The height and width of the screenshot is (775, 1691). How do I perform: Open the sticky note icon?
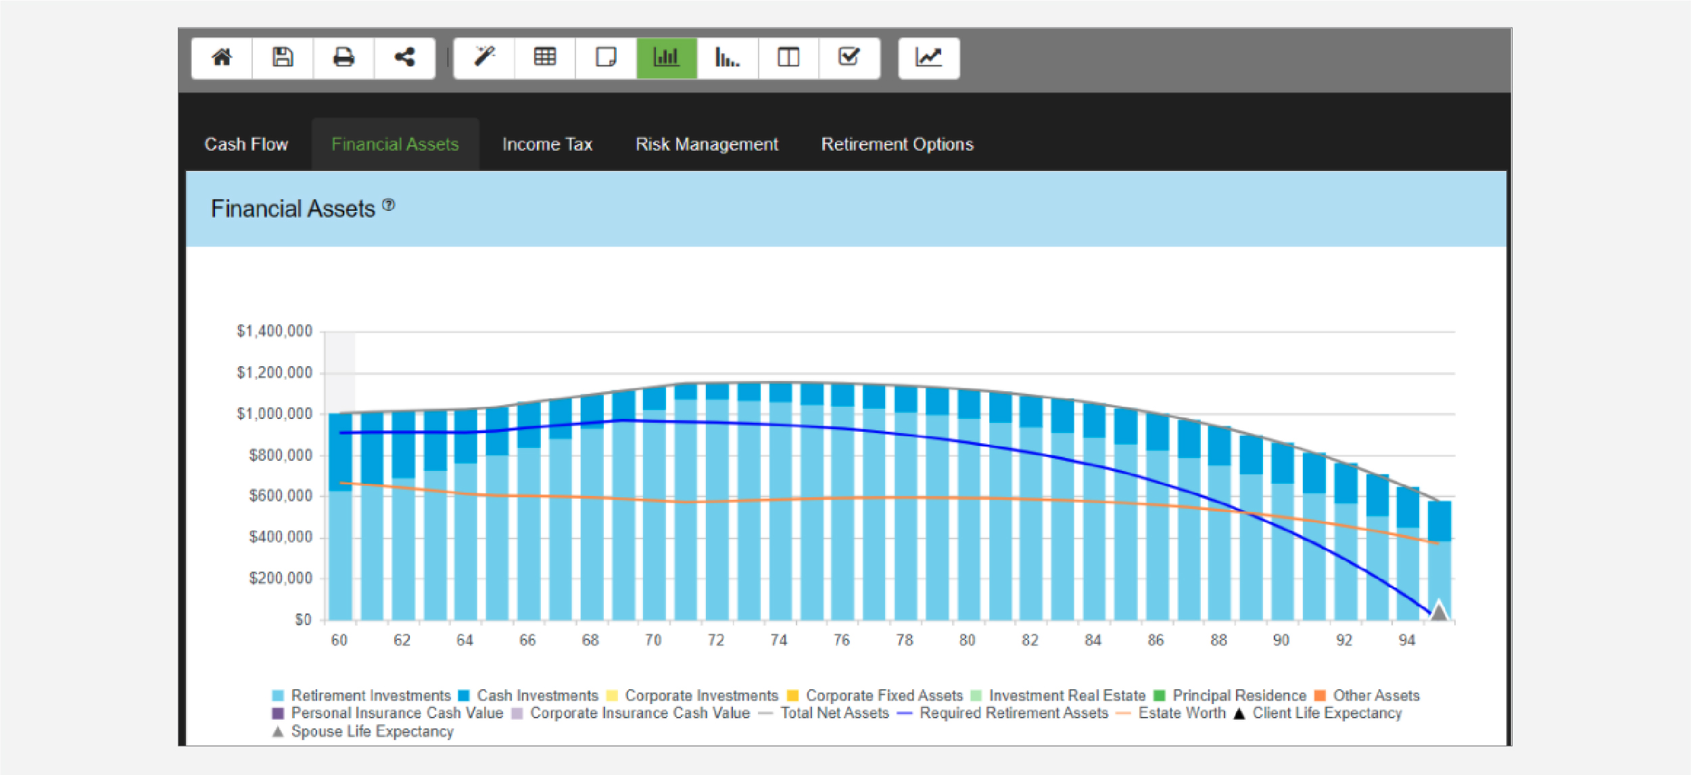(x=606, y=58)
